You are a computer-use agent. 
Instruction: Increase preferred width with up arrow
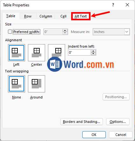[65, 30]
